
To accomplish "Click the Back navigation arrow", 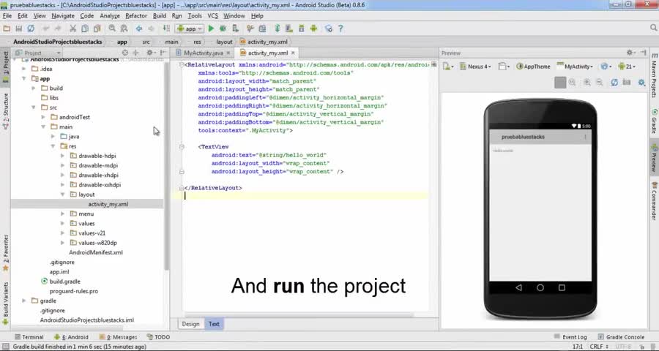I will pos(138,29).
